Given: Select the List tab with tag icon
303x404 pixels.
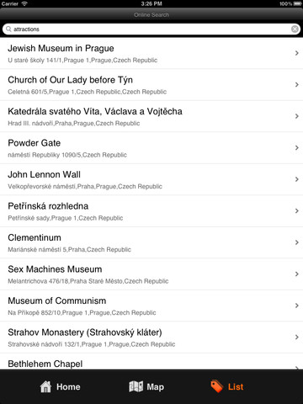Looking at the screenshot, I should (x=227, y=386).
